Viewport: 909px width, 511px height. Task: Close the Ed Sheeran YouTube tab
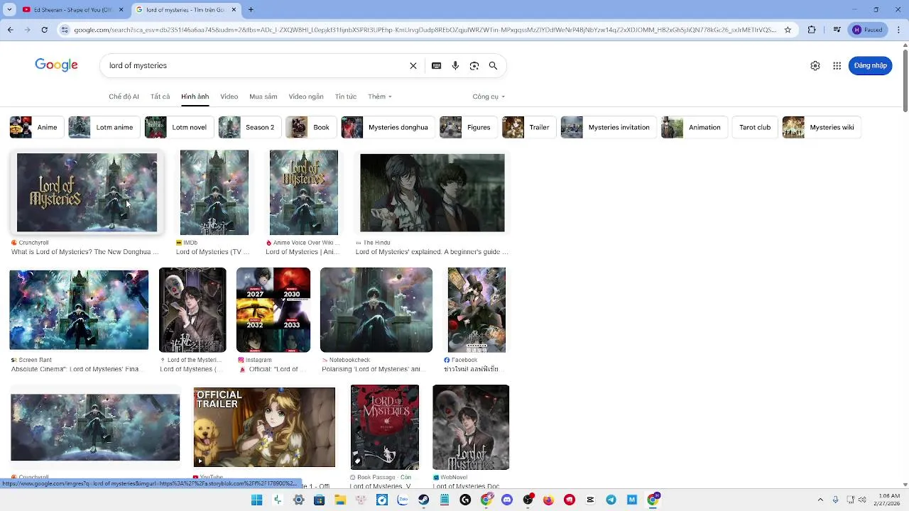point(121,9)
